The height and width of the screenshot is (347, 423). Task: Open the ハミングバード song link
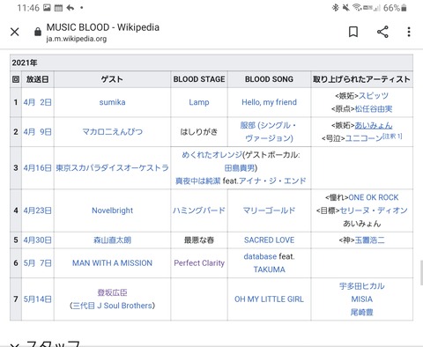tap(199, 210)
